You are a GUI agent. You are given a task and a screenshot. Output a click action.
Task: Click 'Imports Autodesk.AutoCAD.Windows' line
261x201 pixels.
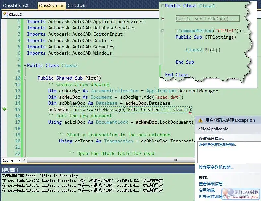tap(70, 53)
